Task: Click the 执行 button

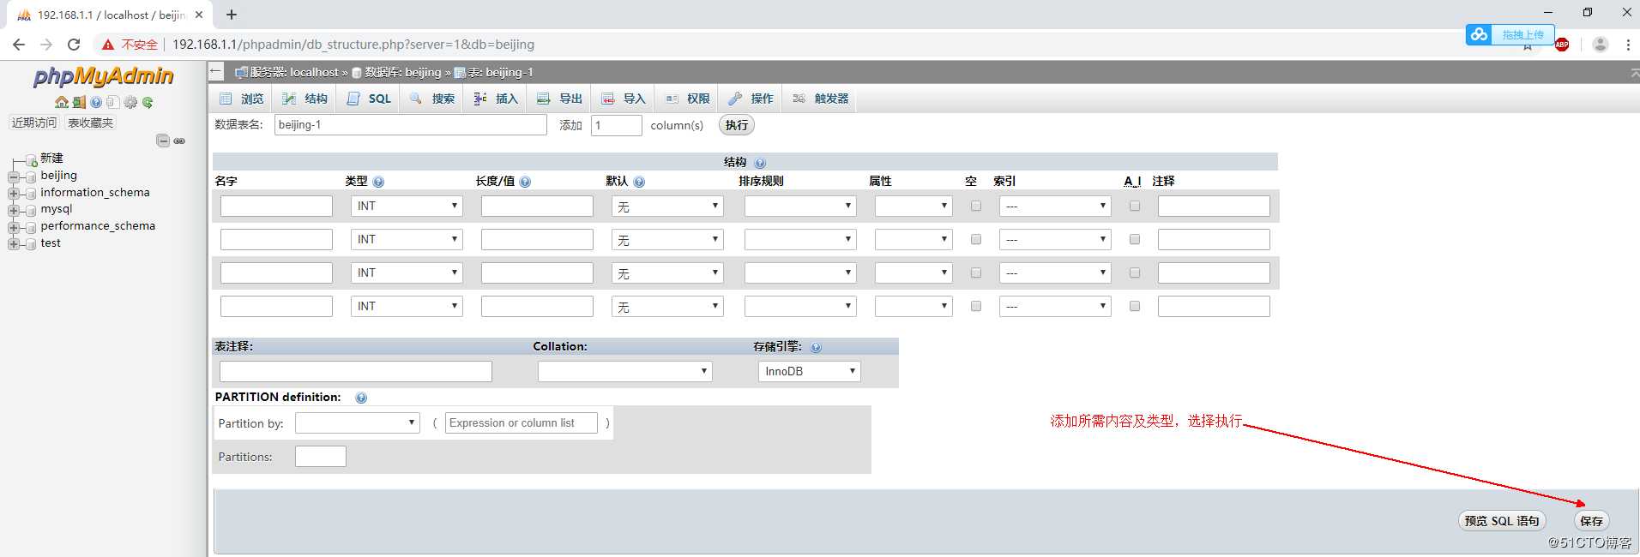Action: tap(737, 125)
